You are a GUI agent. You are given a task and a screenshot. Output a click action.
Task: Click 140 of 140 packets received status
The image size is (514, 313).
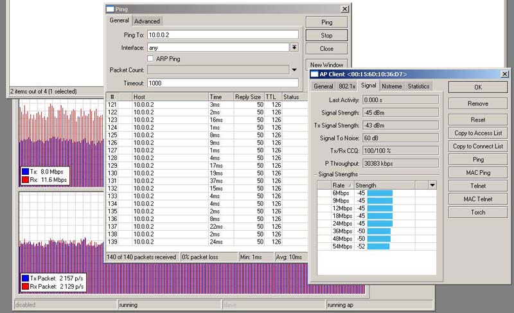click(142, 257)
